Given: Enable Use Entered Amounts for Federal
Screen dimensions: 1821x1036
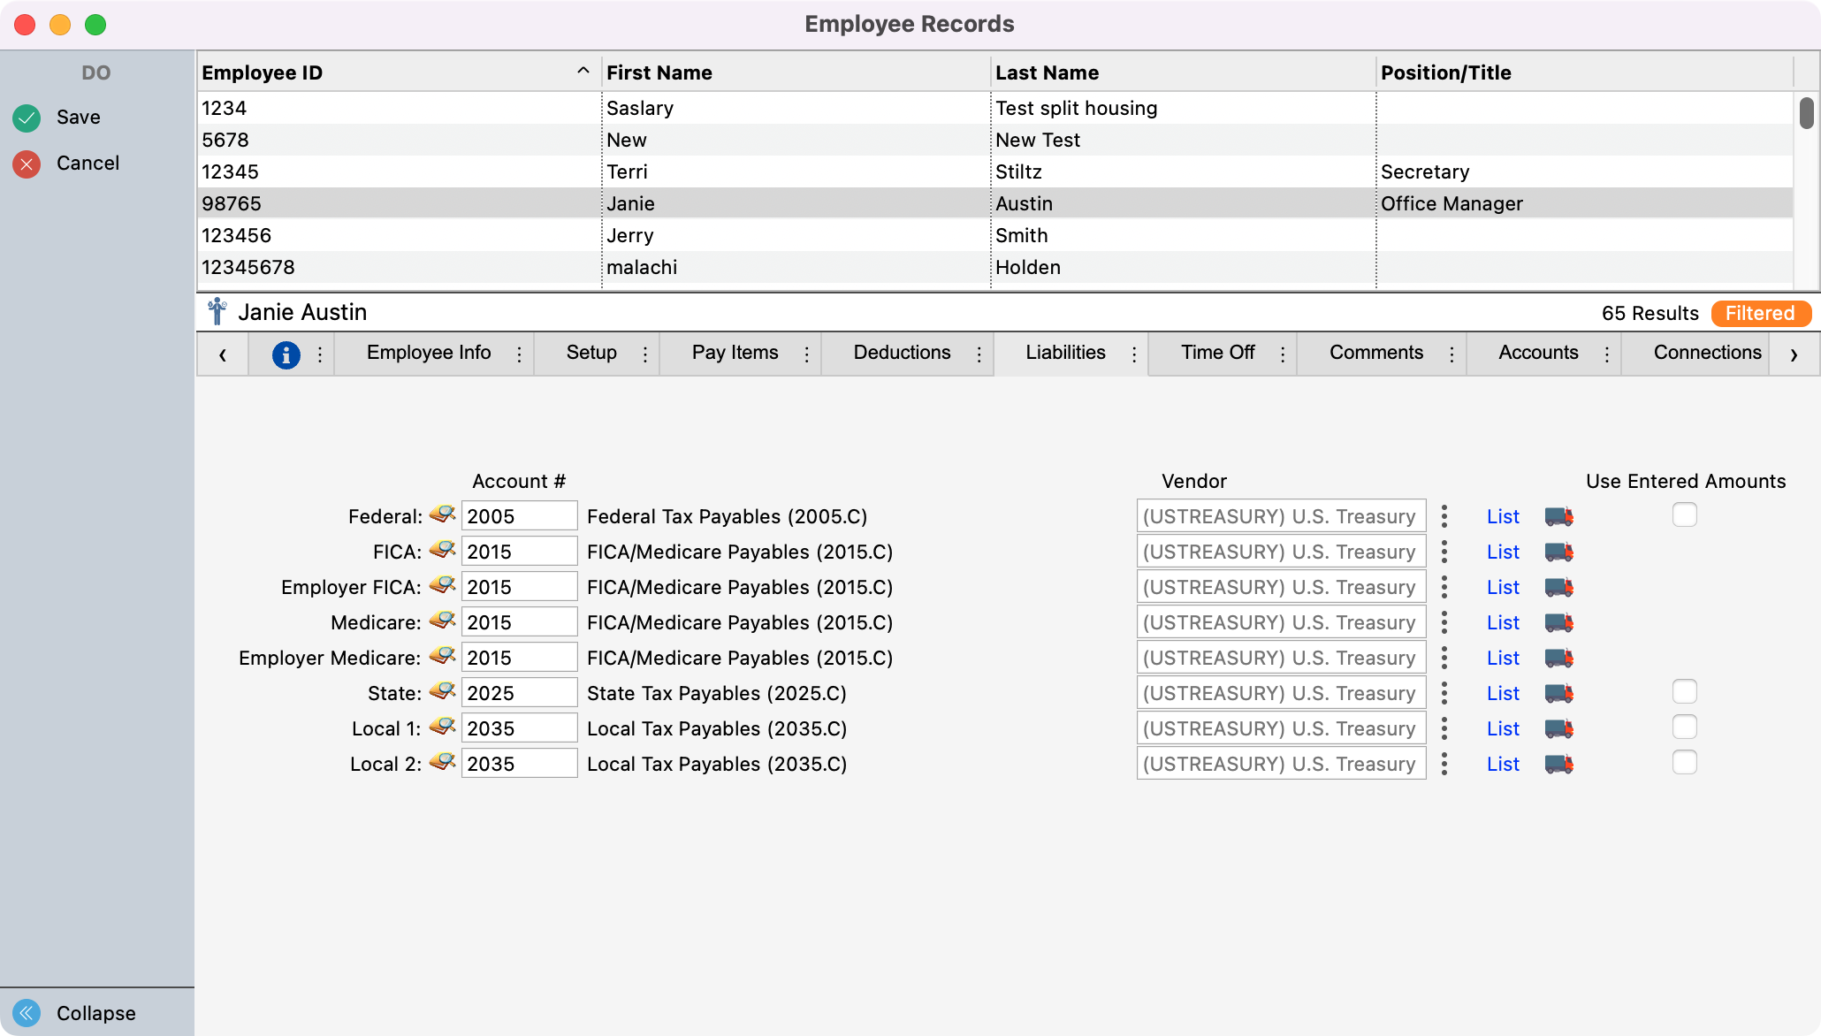Looking at the screenshot, I should (x=1684, y=515).
